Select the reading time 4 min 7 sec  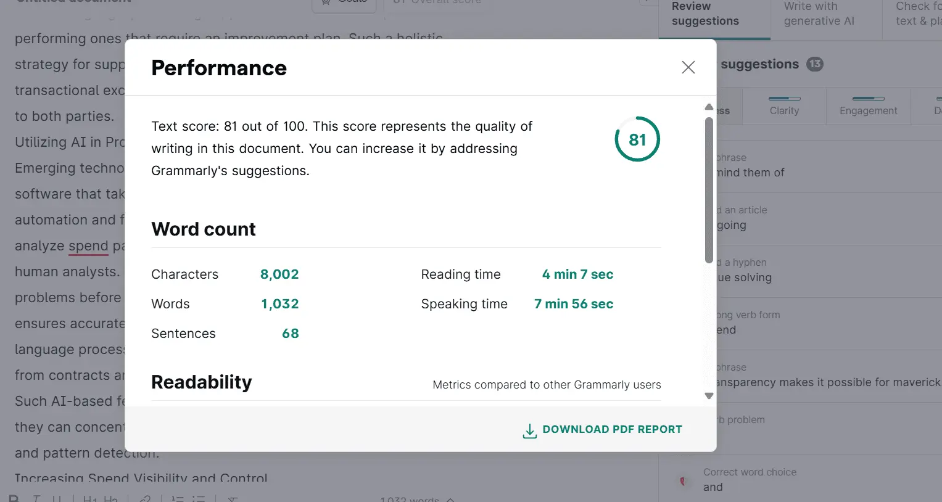point(577,274)
